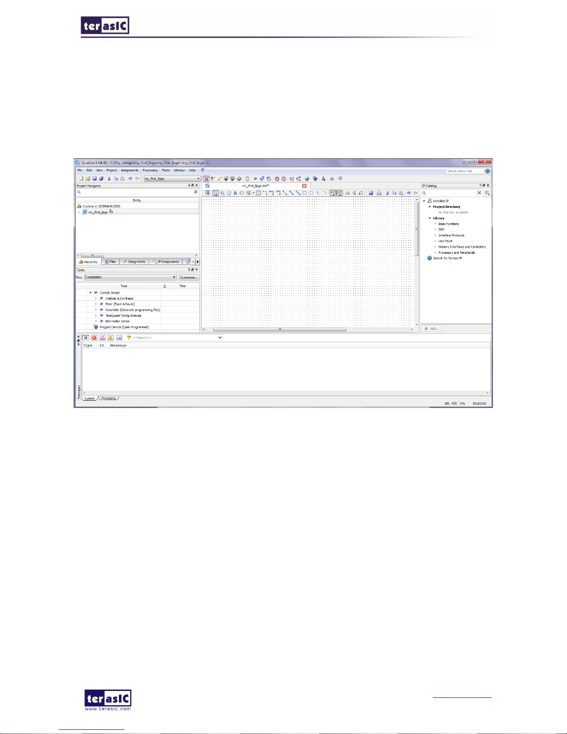Select the Selection pointer tool in schematic toolbar

coord(216,193)
